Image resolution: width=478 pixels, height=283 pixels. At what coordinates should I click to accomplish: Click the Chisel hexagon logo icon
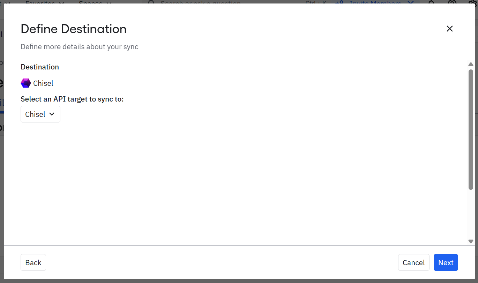pyautogui.click(x=26, y=83)
